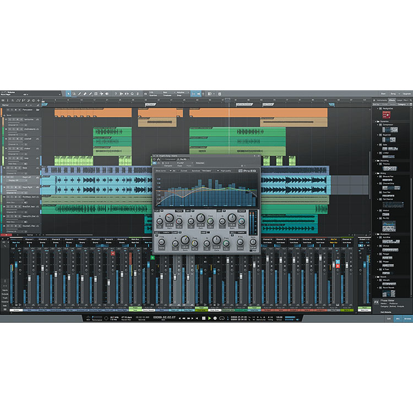Screen dimensions: 413x413
Task: Open the Spectrum display mode dropdown in Pro EQ
Action: [206, 171]
